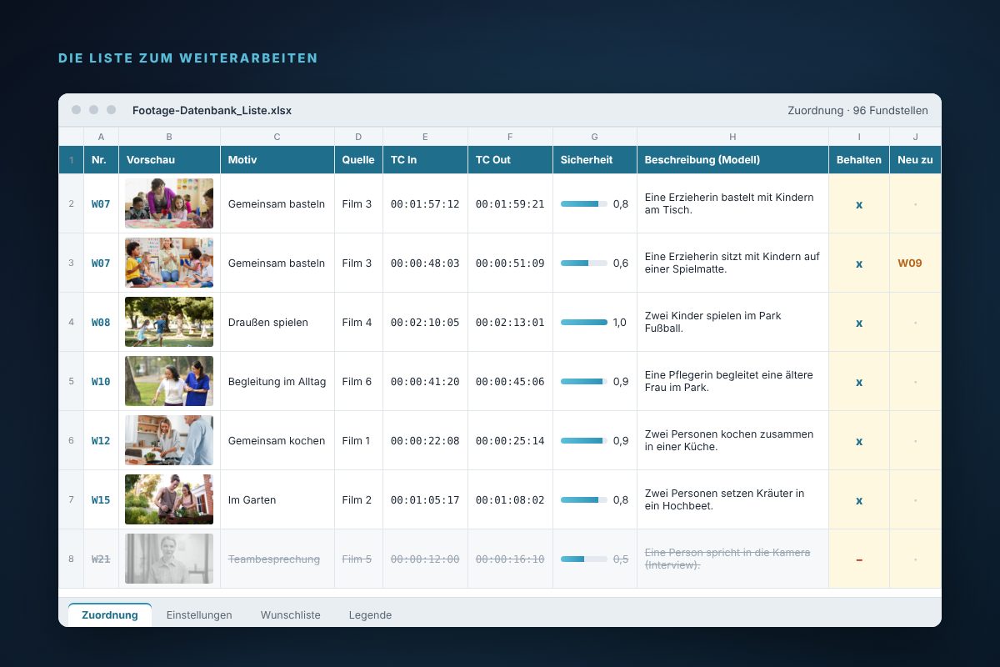The width and height of the screenshot is (1000, 667).
Task: Open the Einstellungen sheet tab
Action: (x=199, y=614)
